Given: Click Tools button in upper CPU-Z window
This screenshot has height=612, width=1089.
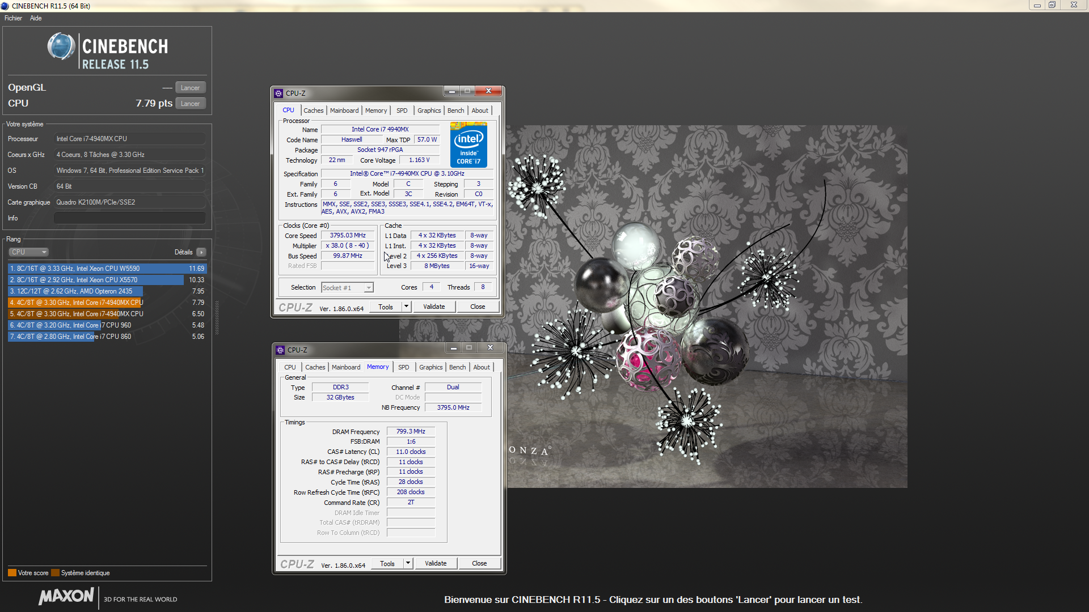Looking at the screenshot, I should click(x=386, y=307).
